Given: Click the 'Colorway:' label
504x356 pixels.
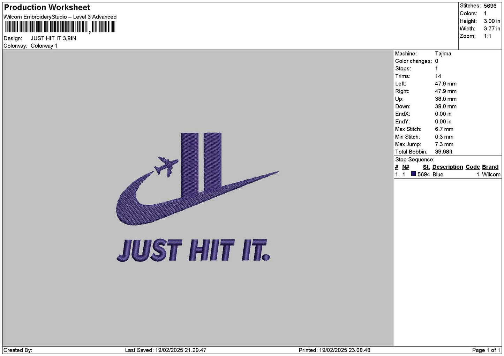Looking at the screenshot, I should (15, 46).
